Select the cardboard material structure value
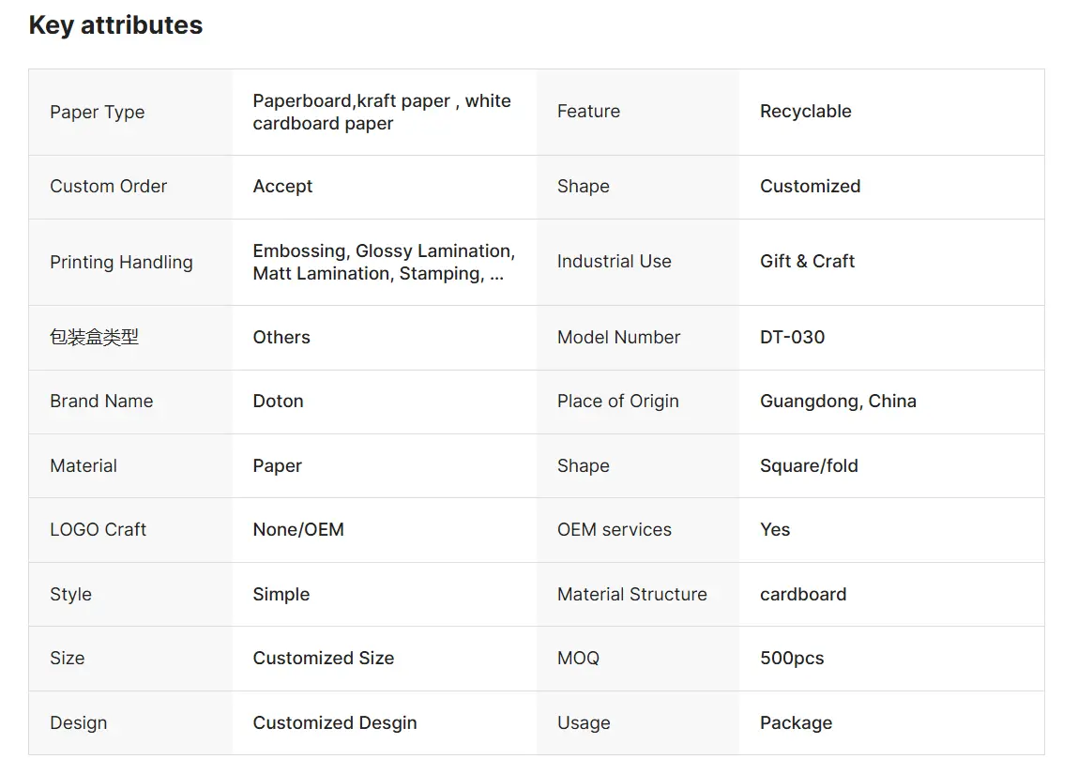 803,595
